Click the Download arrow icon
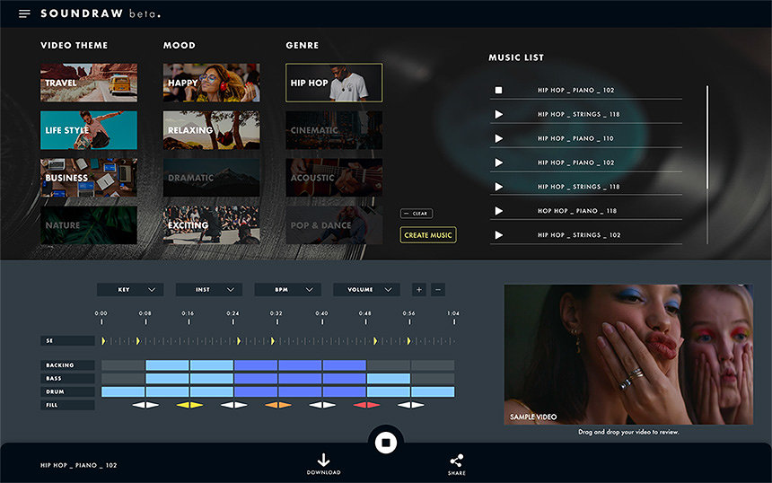This screenshot has height=483, width=772. [x=323, y=460]
